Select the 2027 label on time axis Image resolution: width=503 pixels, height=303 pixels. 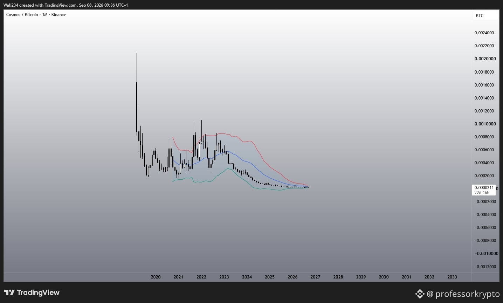click(x=315, y=277)
